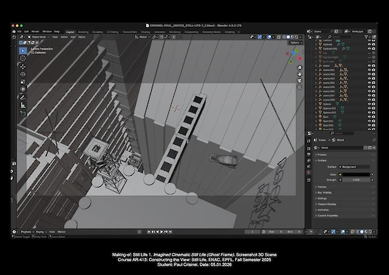Switch to the Modeling workspace tab
The height and width of the screenshot is (275, 389).
pyautogui.click(x=83, y=32)
